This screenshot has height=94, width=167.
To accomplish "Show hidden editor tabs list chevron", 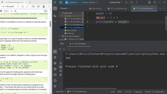I will [160, 8].
